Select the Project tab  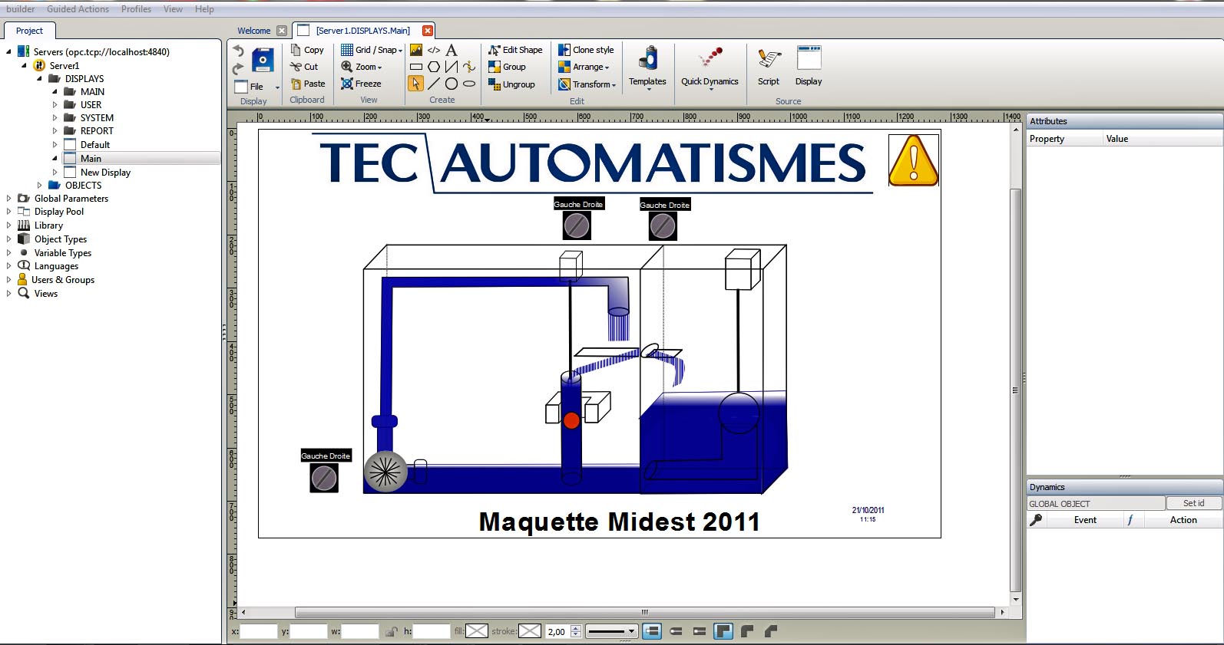(x=29, y=31)
